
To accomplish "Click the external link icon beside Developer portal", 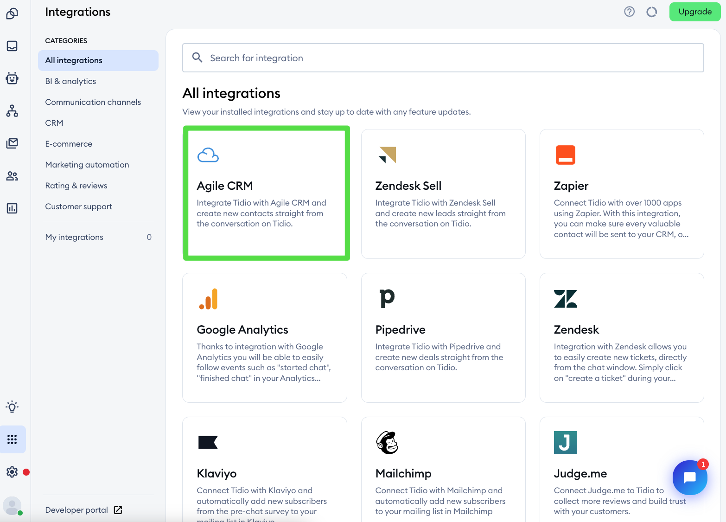I will pos(118,510).
